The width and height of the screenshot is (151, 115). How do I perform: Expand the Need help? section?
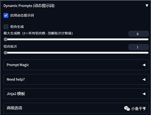click(76, 79)
